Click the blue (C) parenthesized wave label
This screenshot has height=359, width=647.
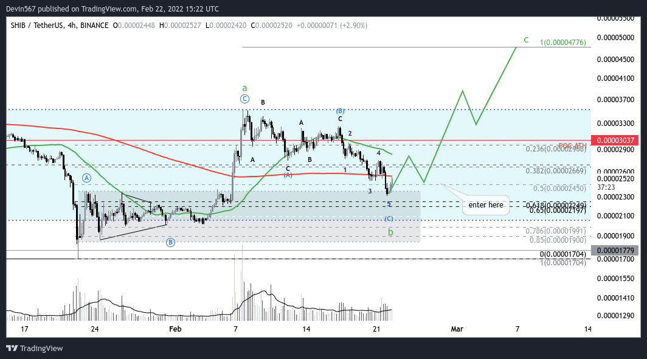pos(389,218)
